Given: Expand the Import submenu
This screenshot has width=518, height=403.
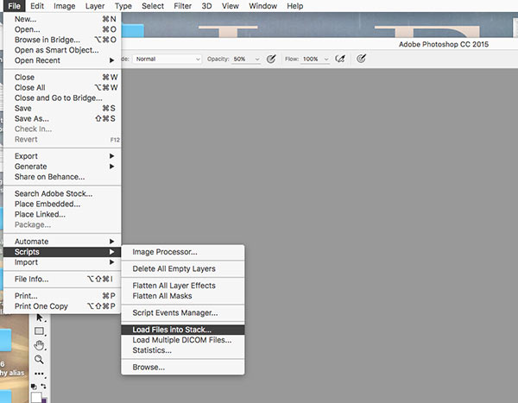Looking at the screenshot, I should pyautogui.click(x=62, y=262).
